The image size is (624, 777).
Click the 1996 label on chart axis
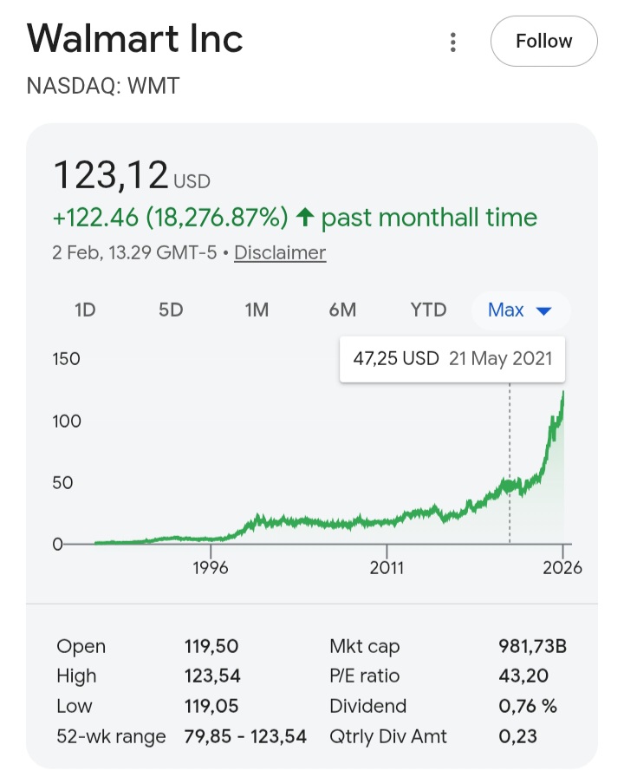coord(211,568)
